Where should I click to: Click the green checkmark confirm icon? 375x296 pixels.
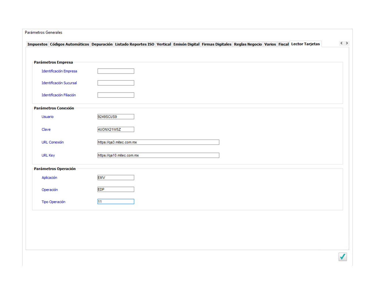342,256
